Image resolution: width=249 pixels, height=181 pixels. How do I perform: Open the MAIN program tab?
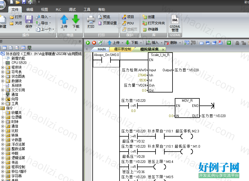tap(102, 49)
